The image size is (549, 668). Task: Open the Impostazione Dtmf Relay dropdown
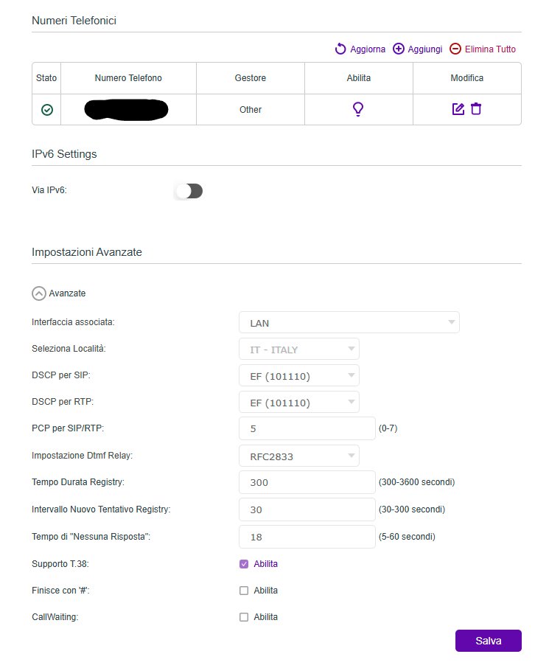[x=299, y=456]
